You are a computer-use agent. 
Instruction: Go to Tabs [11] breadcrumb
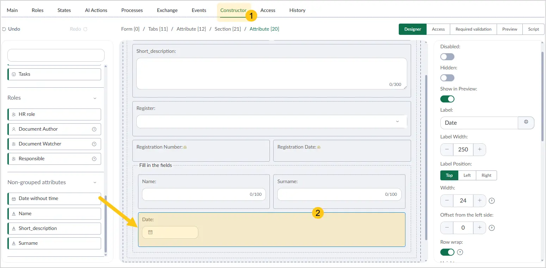pyautogui.click(x=158, y=29)
